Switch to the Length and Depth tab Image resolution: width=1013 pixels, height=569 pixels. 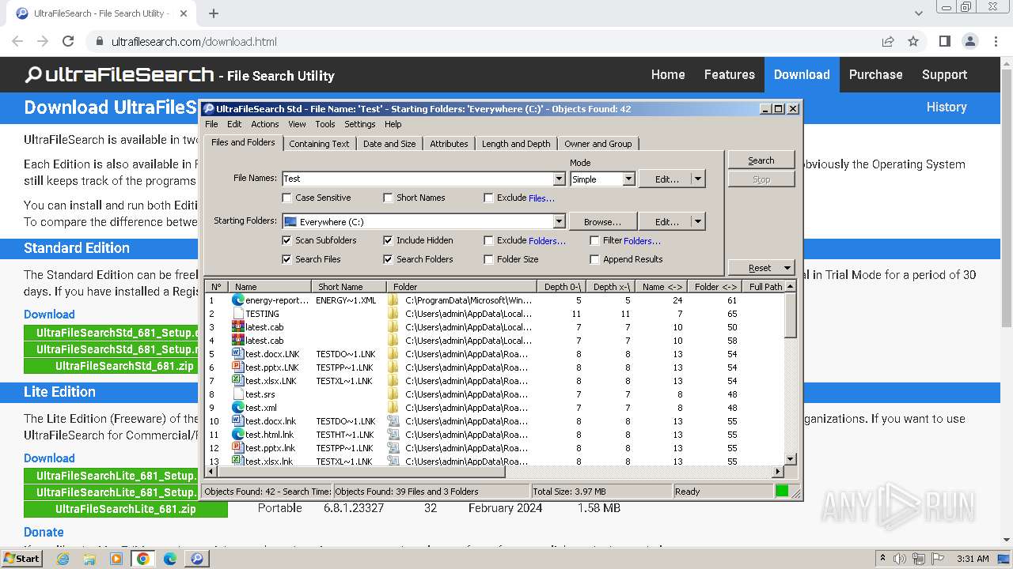(x=516, y=144)
